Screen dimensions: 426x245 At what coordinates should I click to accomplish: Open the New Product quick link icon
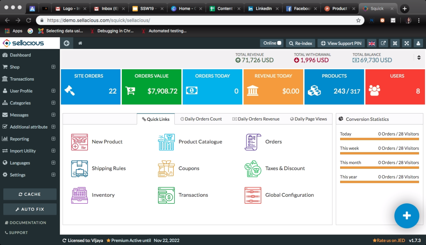click(x=79, y=142)
